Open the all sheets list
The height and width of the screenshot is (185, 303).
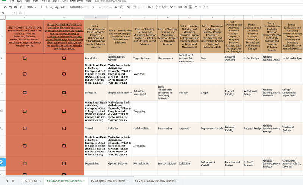coord(13,181)
